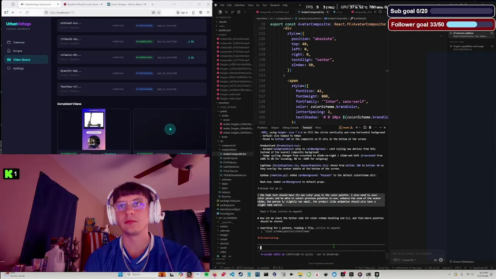This screenshot has width=496, height=279.
Task: Switch to the Urban Voltage Electric Bikes tab
Action: (126, 4)
